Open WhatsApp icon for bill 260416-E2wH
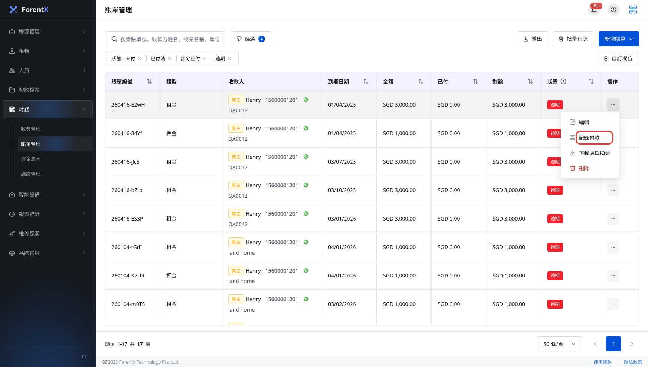The image size is (648, 367). [306, 100]
